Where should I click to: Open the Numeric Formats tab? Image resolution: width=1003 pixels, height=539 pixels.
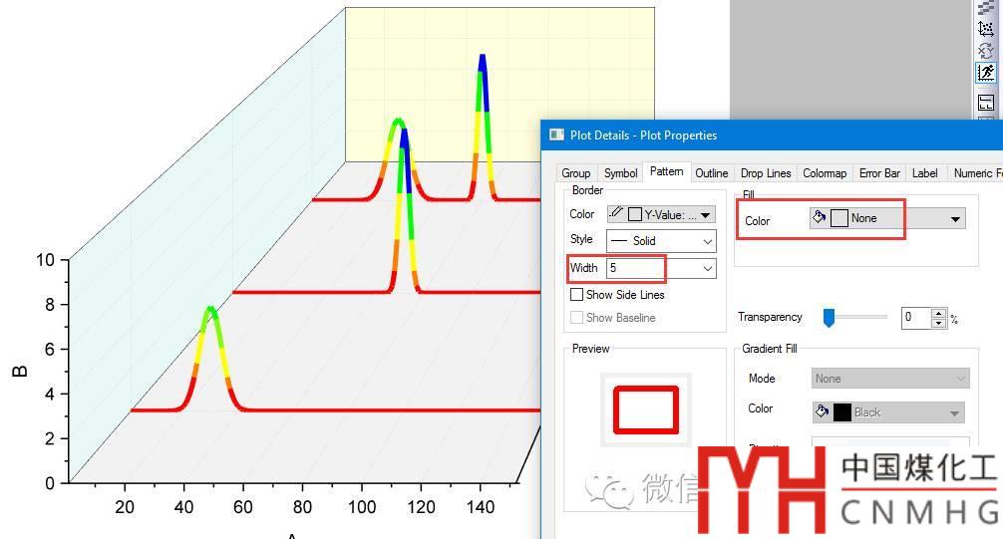(976, 173)
